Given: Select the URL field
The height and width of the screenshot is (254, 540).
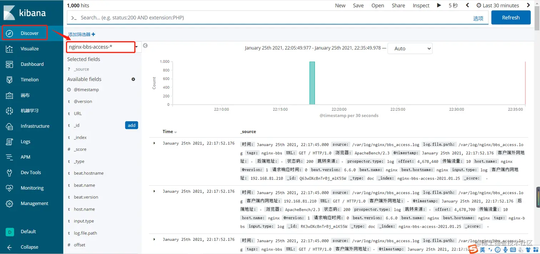Looking at the screenshot, I should click(78, 114).
